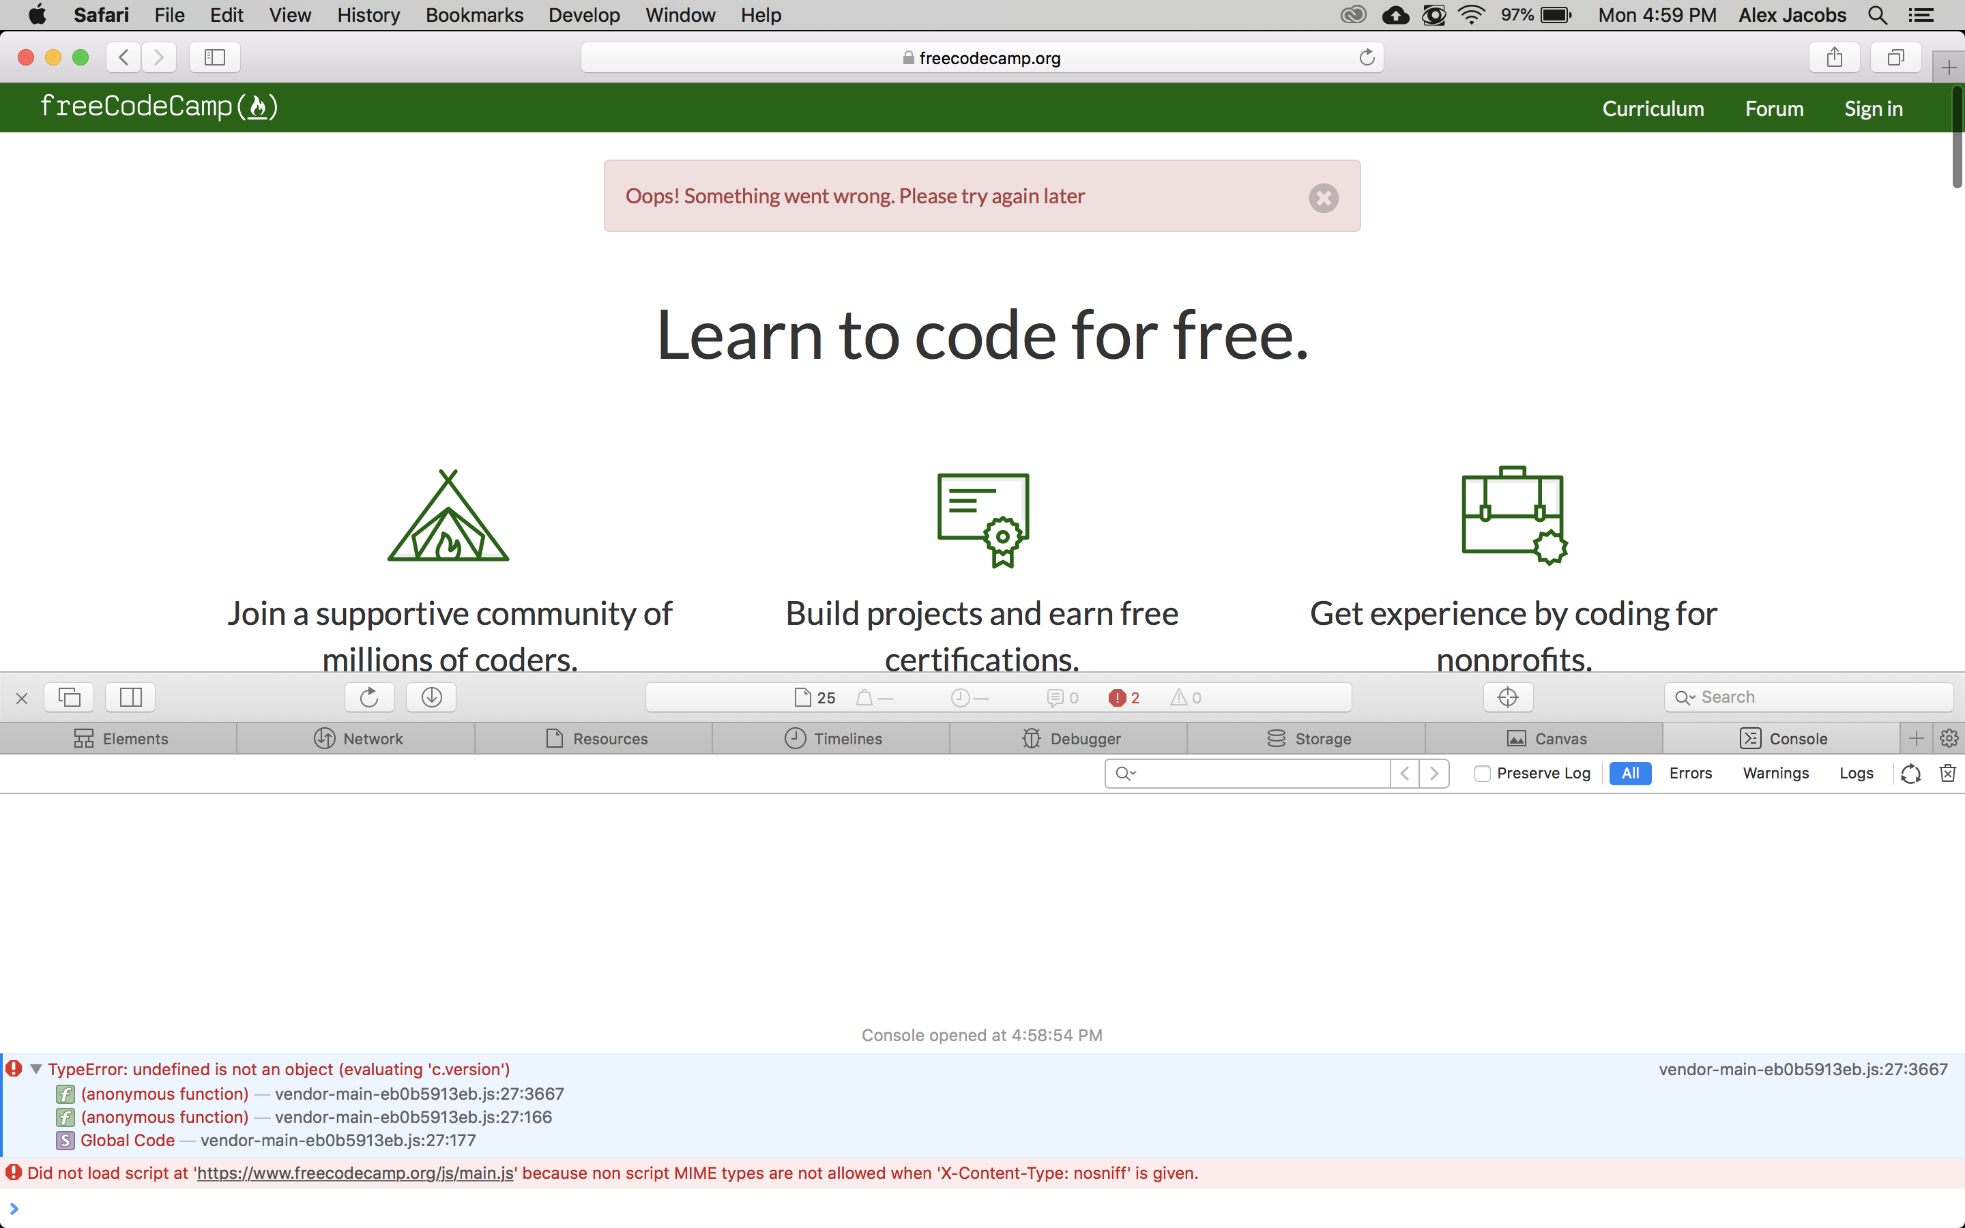Click the split-pane layout icon in inspector
Viewport: 1965px width, 1228px height.
click(x=129, y=697)
